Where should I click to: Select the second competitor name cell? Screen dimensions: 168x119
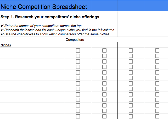click(x=104, y=45)
